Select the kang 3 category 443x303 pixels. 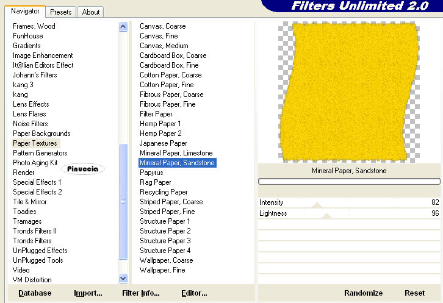click(23, 85)
